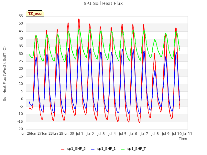The width and height of the screenshot is (207, 155).
Task: Click the Jun 26 x-axis tick label
Action: pyautogui.click(x=26, y=133)
